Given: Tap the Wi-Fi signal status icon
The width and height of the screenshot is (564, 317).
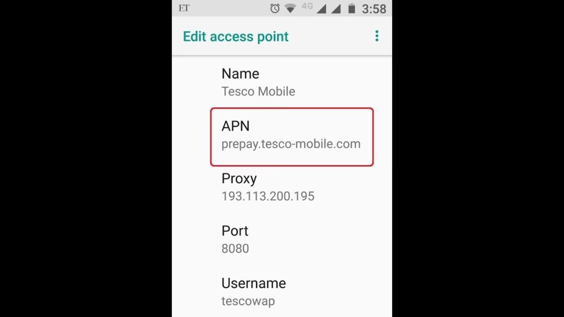Looking at the screenshot, I should [x=290, y=8].
